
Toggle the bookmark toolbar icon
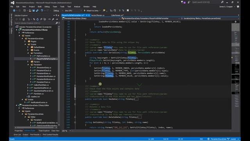pos(128,11)
